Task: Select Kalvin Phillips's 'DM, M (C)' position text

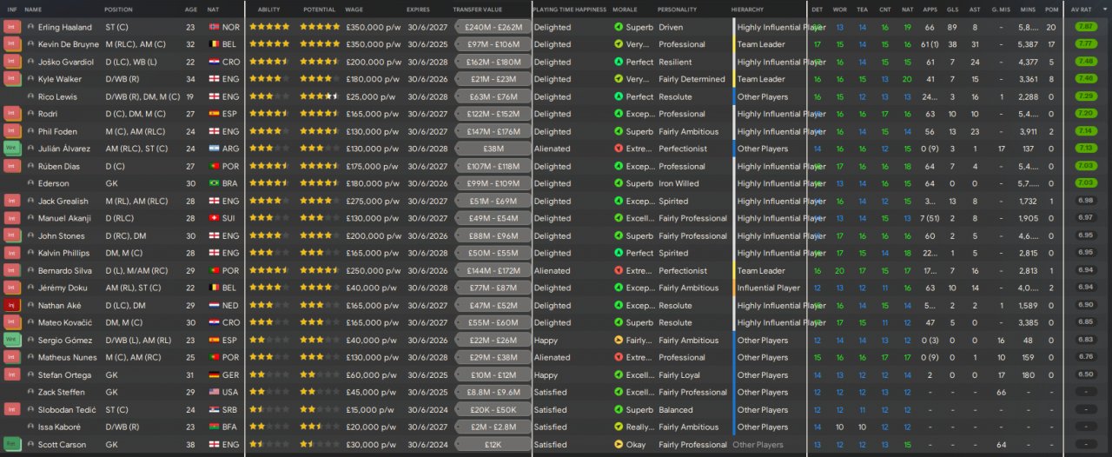Action: pos(124,253)
